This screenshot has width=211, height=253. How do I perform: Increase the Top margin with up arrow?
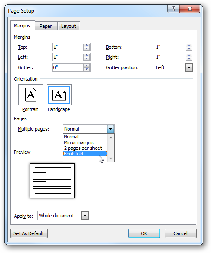86,45
